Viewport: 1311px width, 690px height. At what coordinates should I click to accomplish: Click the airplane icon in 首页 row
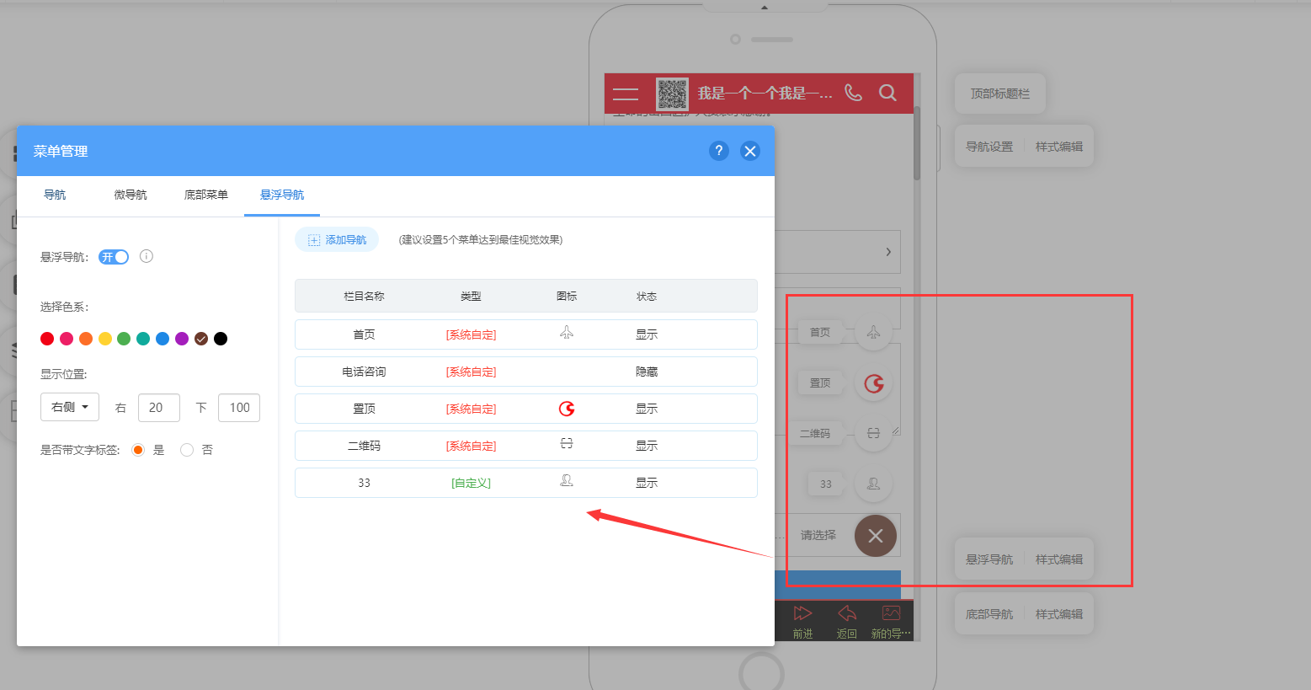567,333
